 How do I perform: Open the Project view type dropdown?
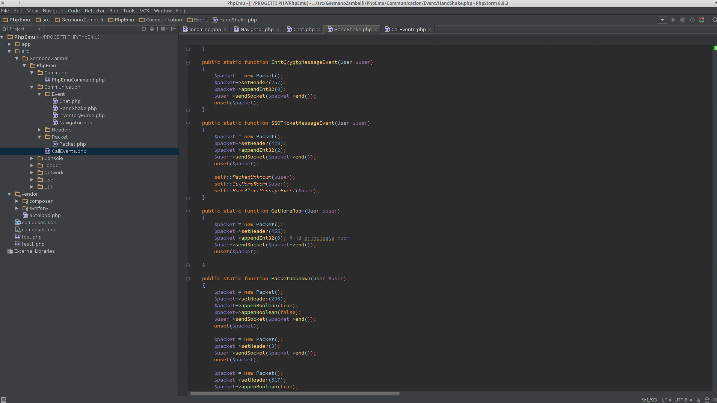39,29
